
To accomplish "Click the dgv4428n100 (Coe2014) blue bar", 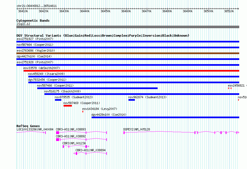I will click(x=165, y=117).
